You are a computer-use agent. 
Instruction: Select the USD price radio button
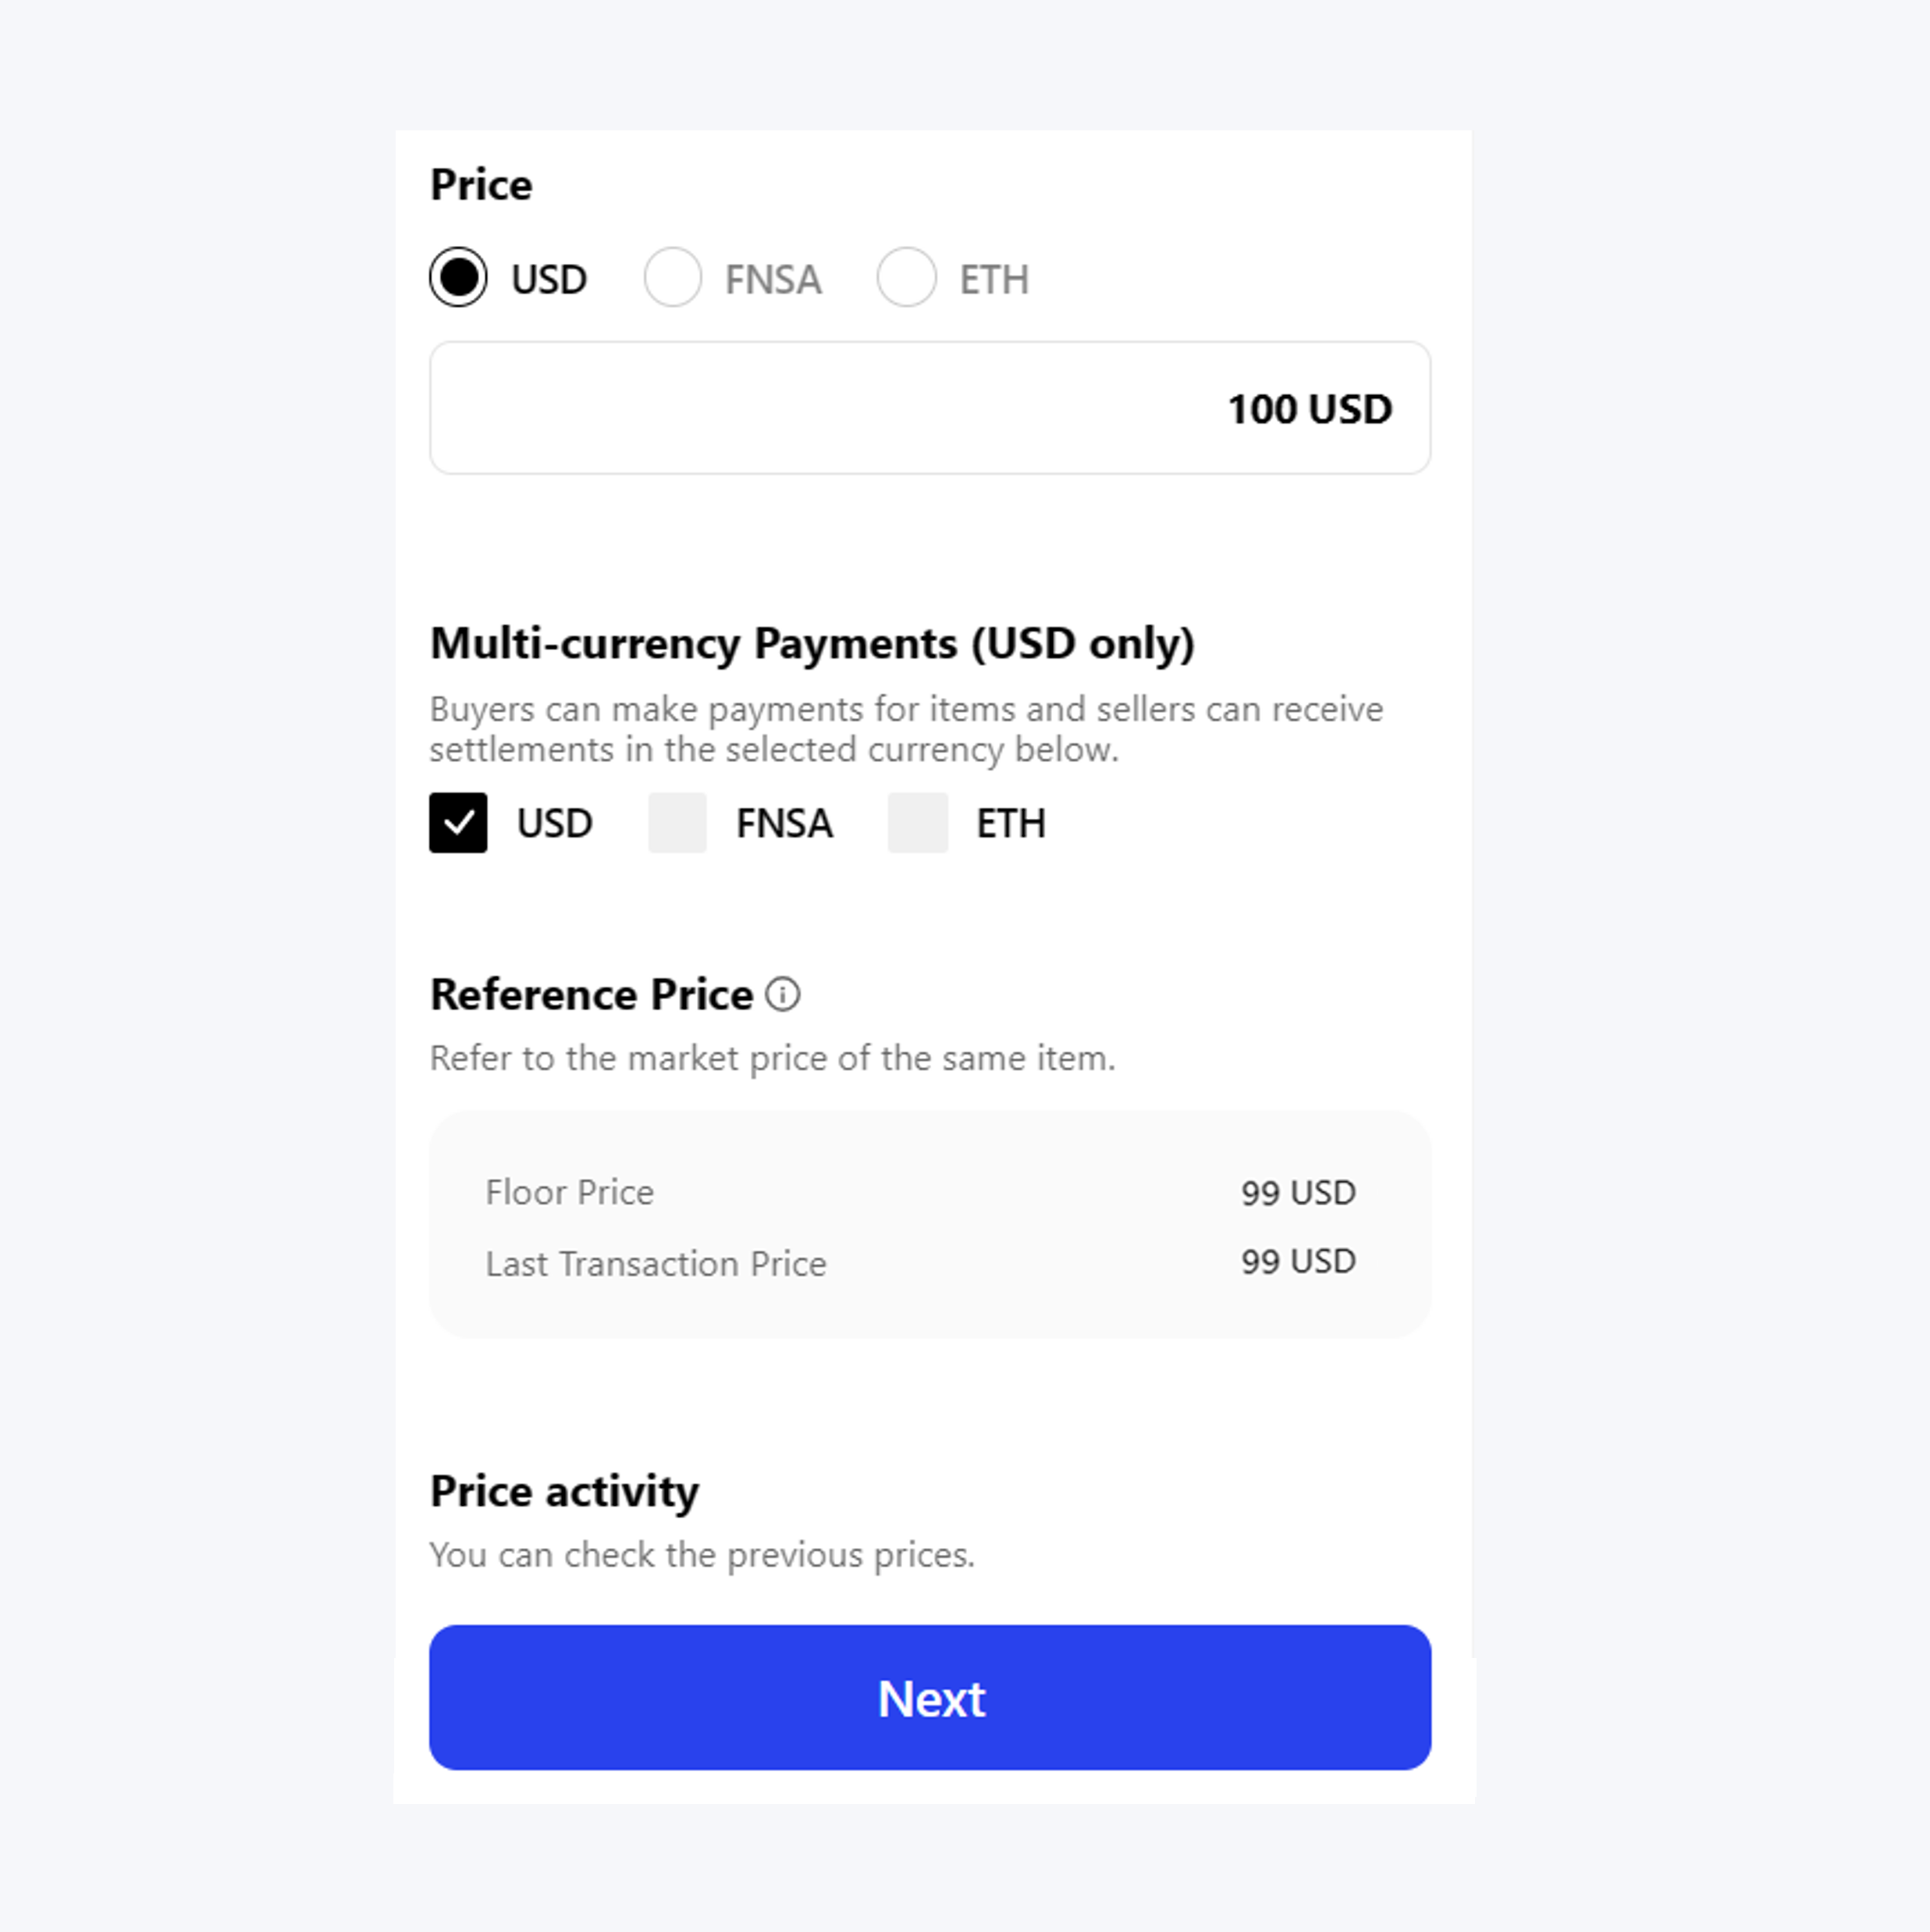click(x=458, y=277)
